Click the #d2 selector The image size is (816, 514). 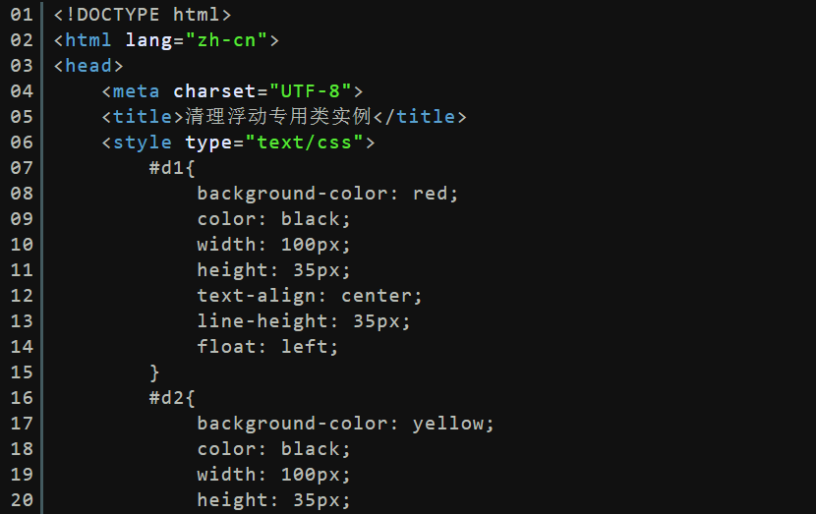pos(166,397)
